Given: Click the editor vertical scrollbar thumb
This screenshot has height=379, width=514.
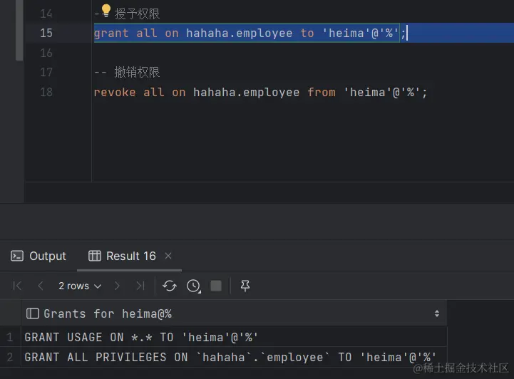Looking at the screenshot, I should [x=19, y=30].
